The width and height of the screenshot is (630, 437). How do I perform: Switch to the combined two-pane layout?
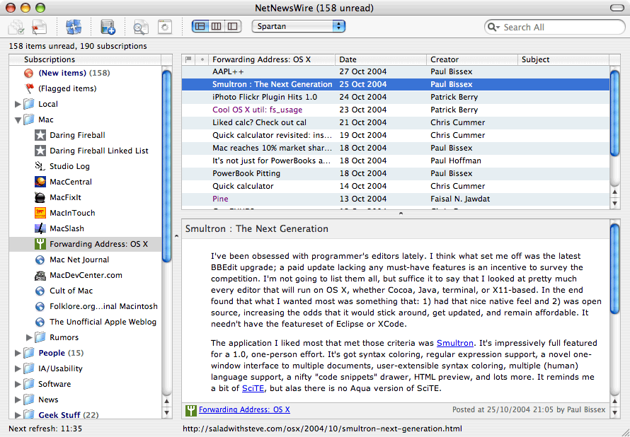[x=231, y=26]
